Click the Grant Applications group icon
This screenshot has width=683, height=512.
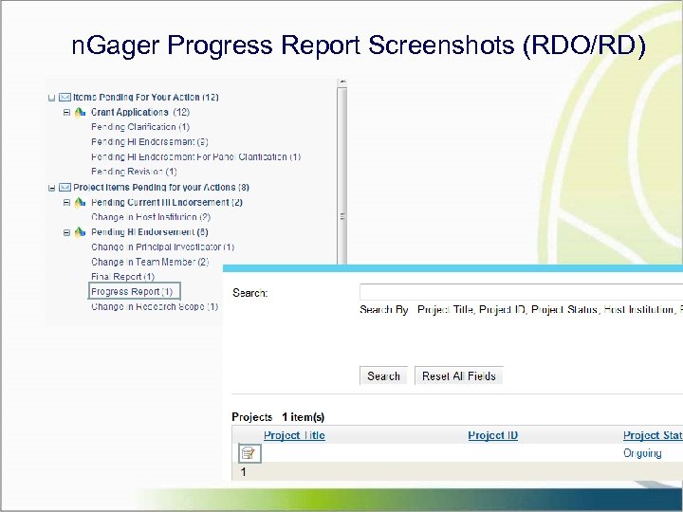(80, 112)
